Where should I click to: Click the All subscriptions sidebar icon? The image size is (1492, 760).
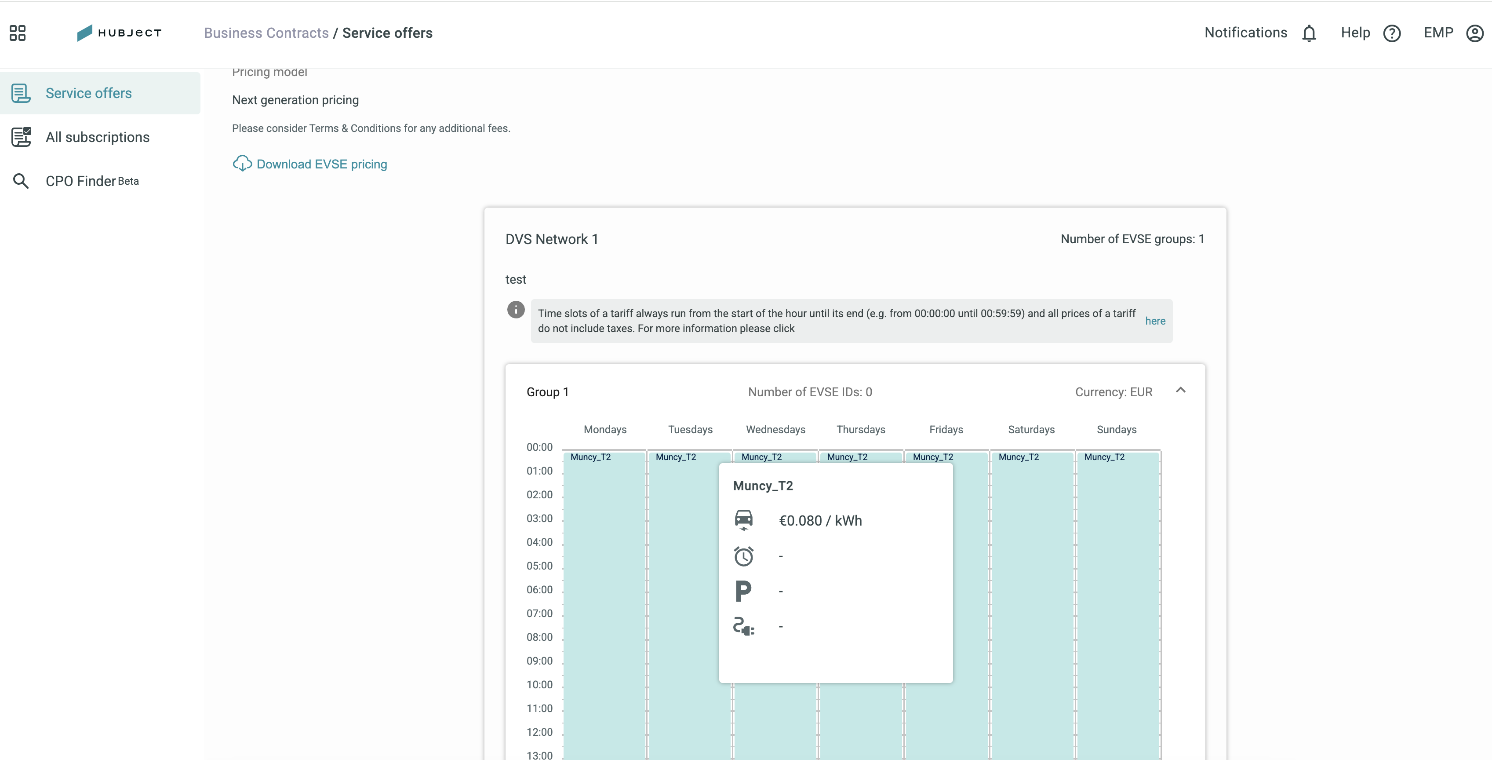click(x=21, y=137)
